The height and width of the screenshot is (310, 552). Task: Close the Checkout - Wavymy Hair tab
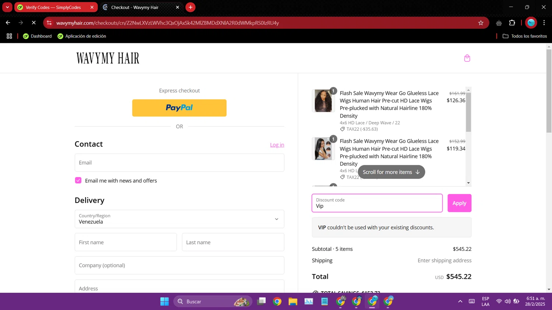click(177, 7)
